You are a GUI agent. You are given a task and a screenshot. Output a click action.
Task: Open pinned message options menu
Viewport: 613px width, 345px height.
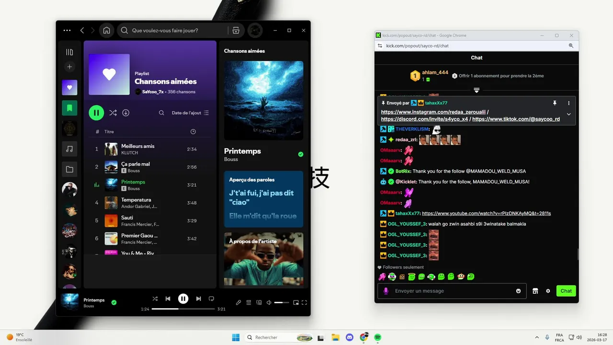569,103
